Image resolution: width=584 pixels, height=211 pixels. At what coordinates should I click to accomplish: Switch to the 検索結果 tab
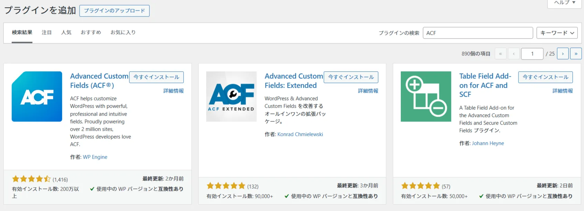[22, 33]
